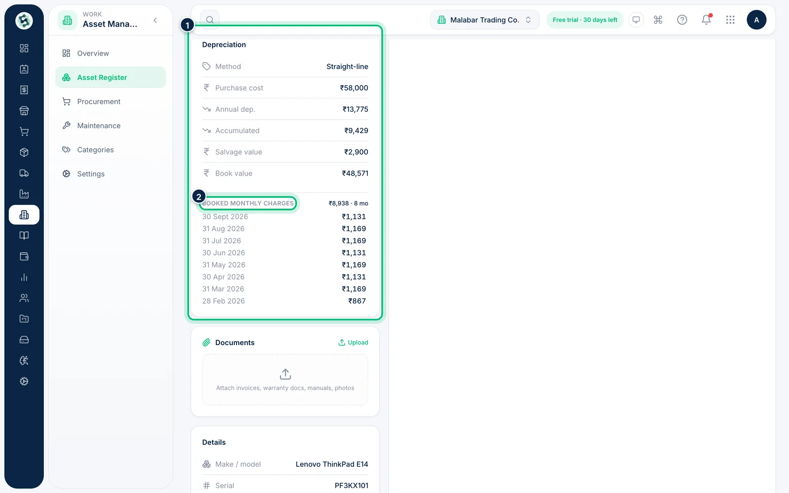Select Asset Register in the module menu
The width and height of the screenshot is (789, 493).
(110, 77)
